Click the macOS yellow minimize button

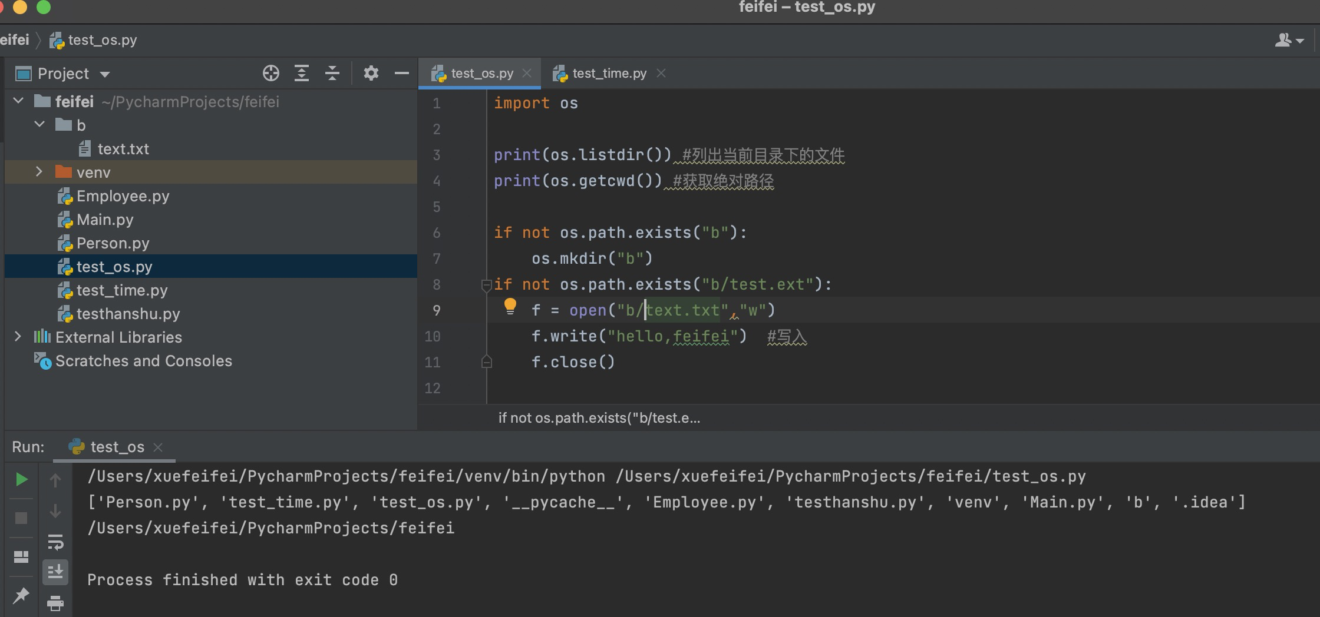click(x=20, y=6)
